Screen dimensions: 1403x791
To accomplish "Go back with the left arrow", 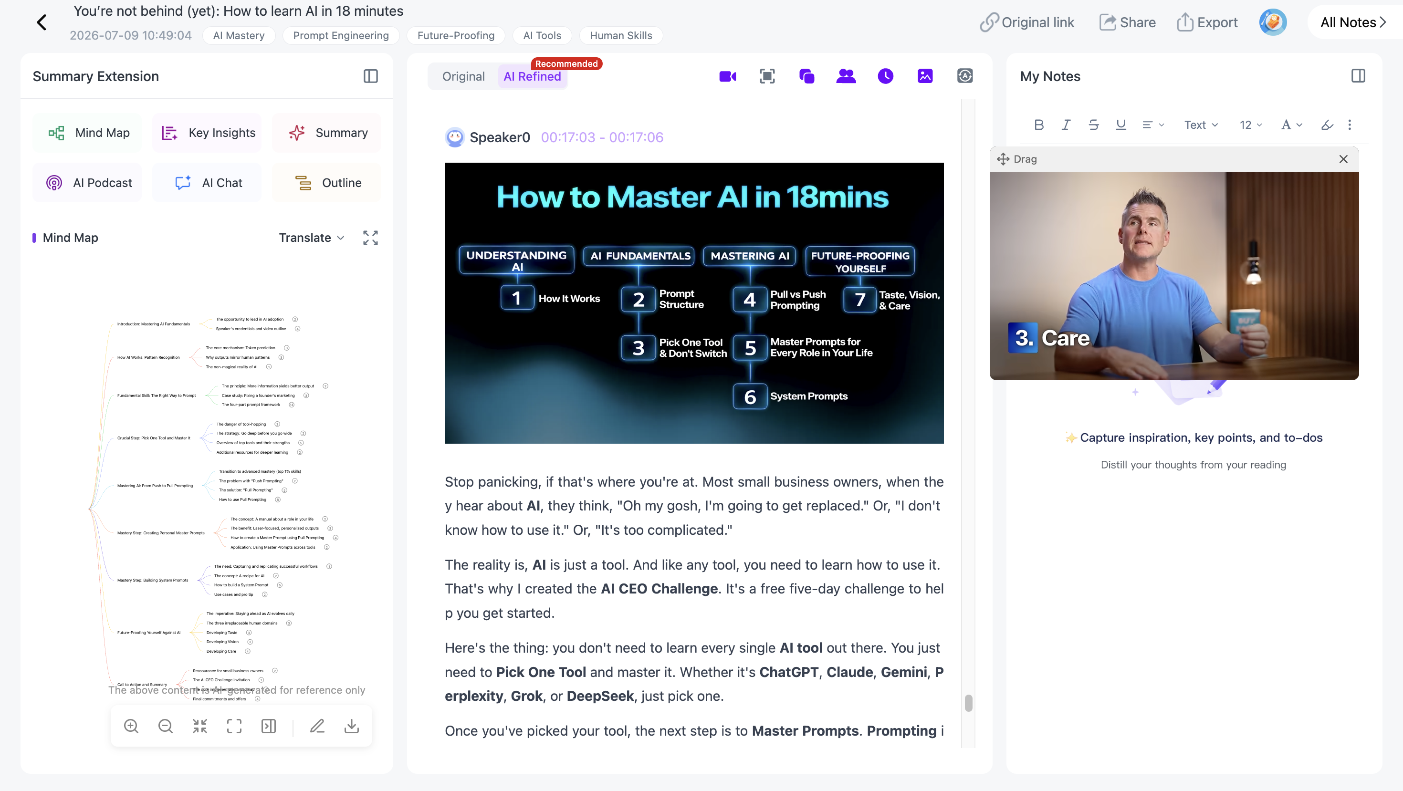I will pyautogui.click(x=42, y=22).
